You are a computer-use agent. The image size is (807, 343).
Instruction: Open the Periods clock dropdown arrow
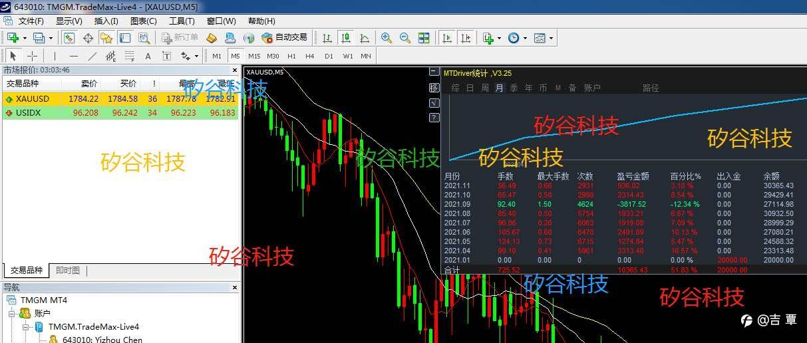pyautogui.click(x=525, y=38)
